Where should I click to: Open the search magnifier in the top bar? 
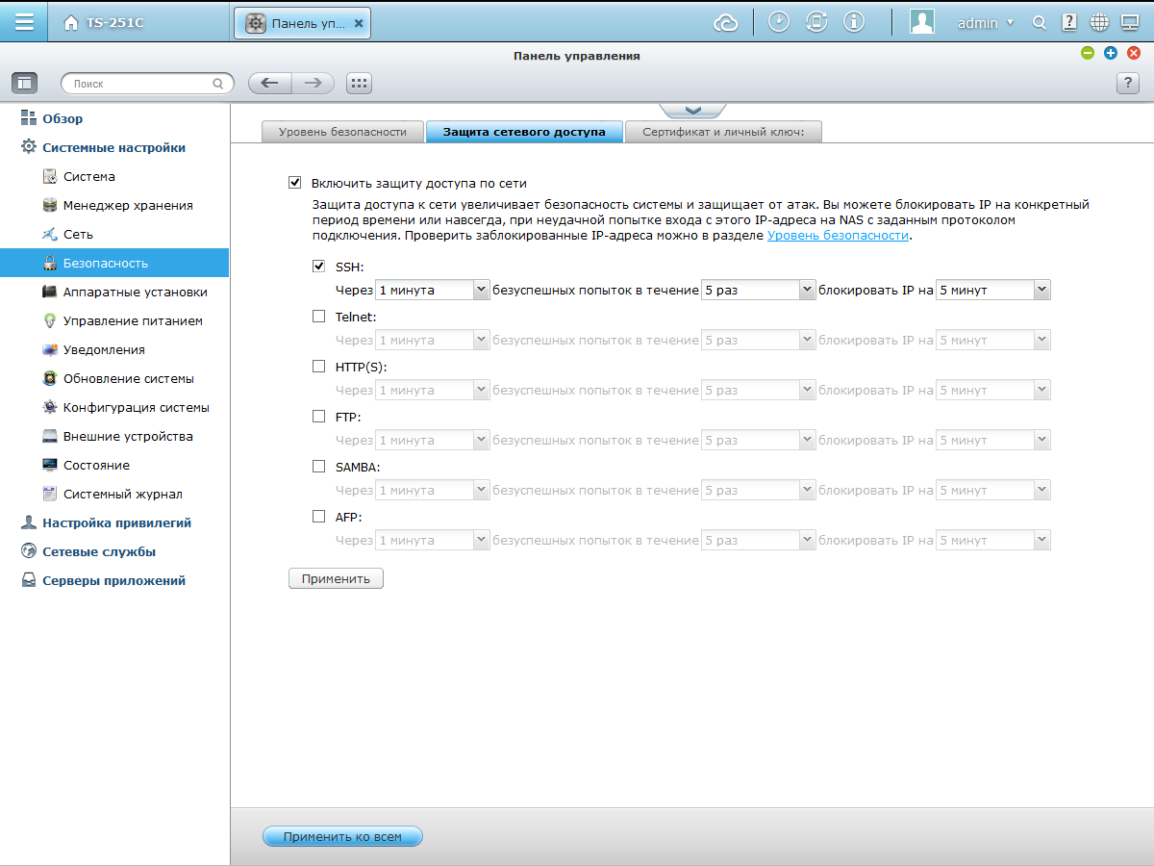coord(1039,22)
